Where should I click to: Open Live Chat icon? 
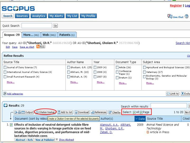(x=170, y=16)
